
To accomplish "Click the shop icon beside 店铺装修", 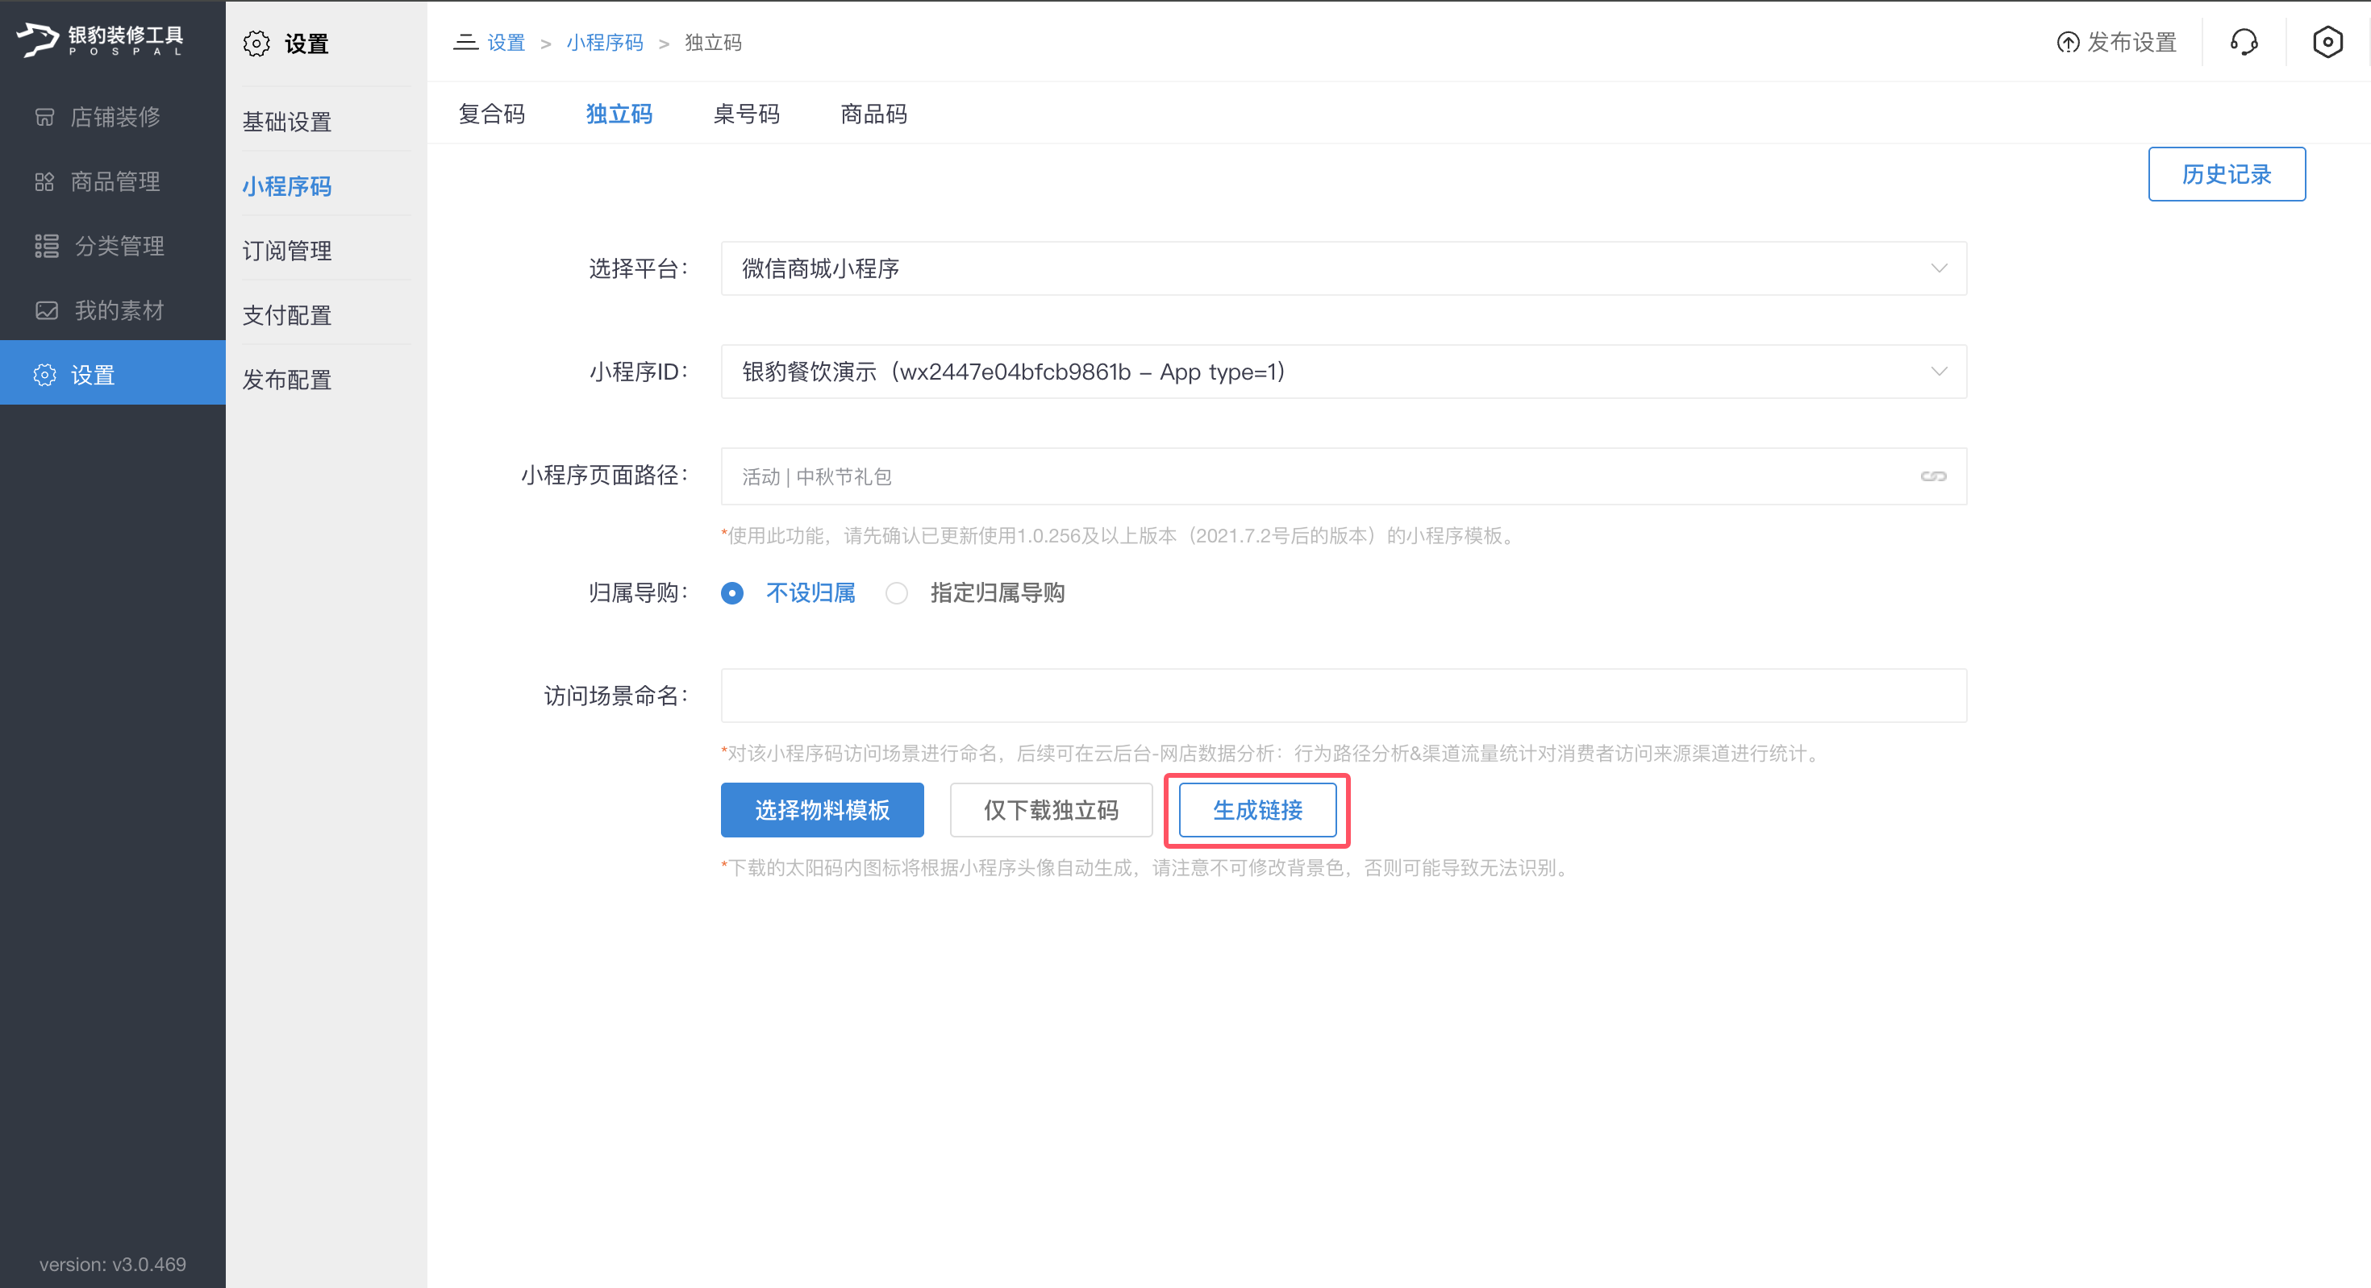I will coord(44,117).
